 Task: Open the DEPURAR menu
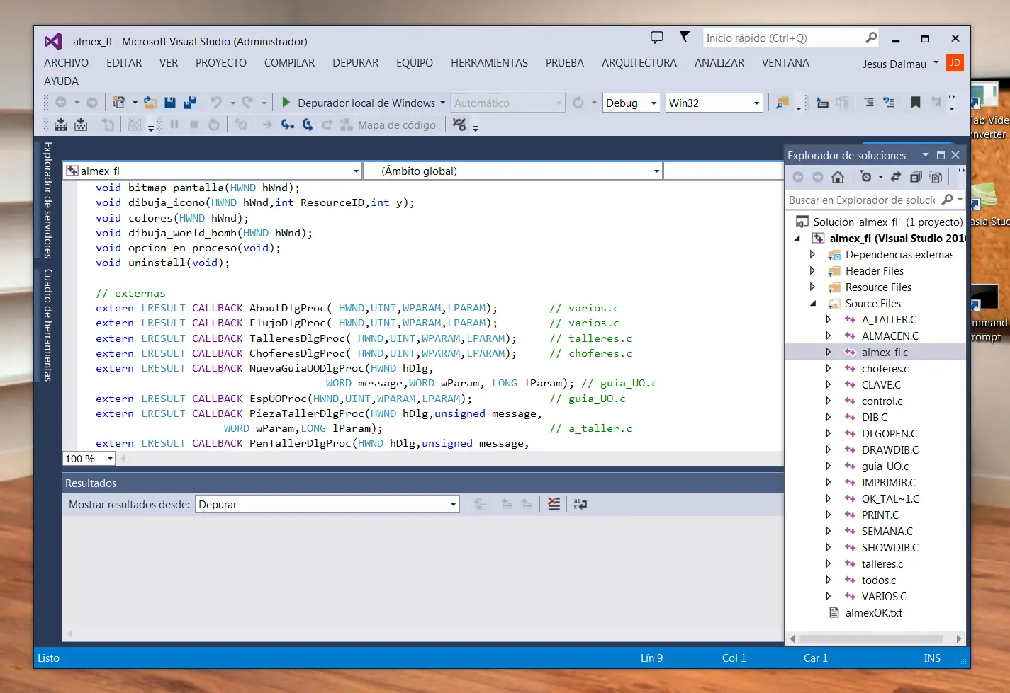(x=355, y=63)
